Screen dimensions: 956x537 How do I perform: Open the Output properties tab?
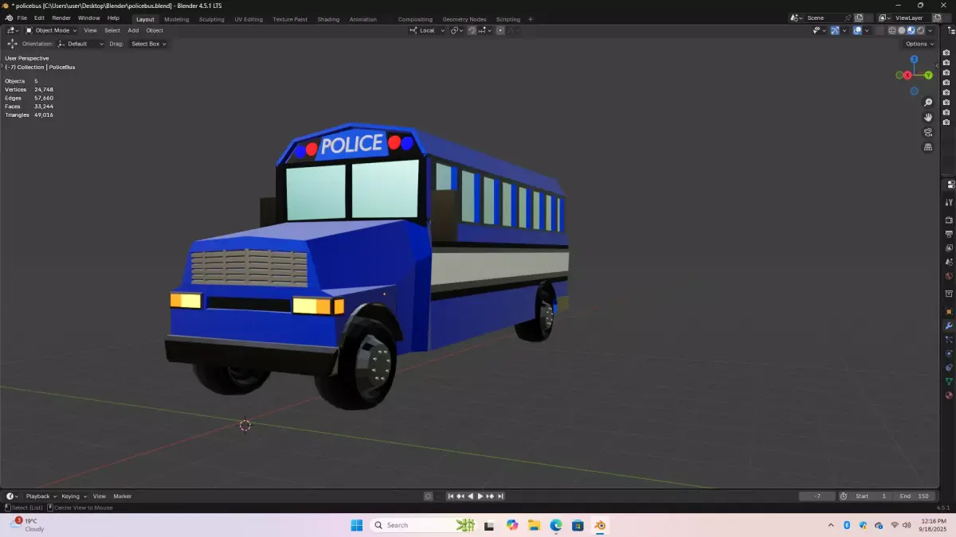coord(949,234)
